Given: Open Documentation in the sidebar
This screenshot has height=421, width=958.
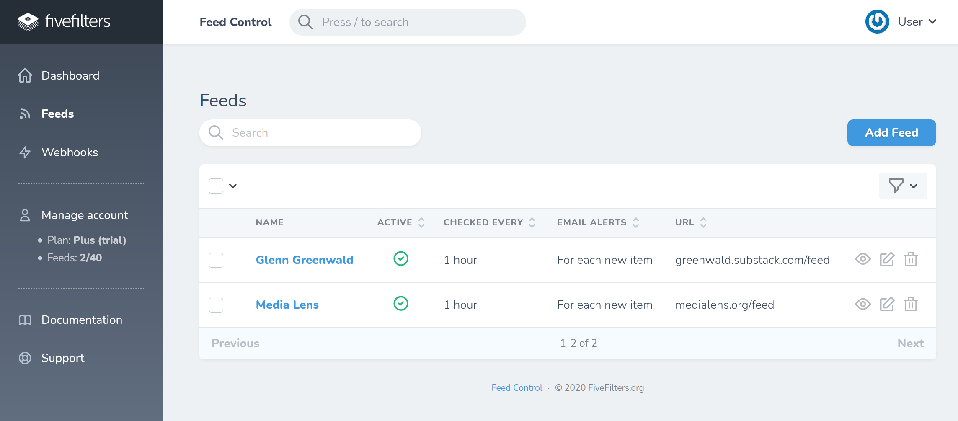Looking at the screenshot, I should [82, 320].
